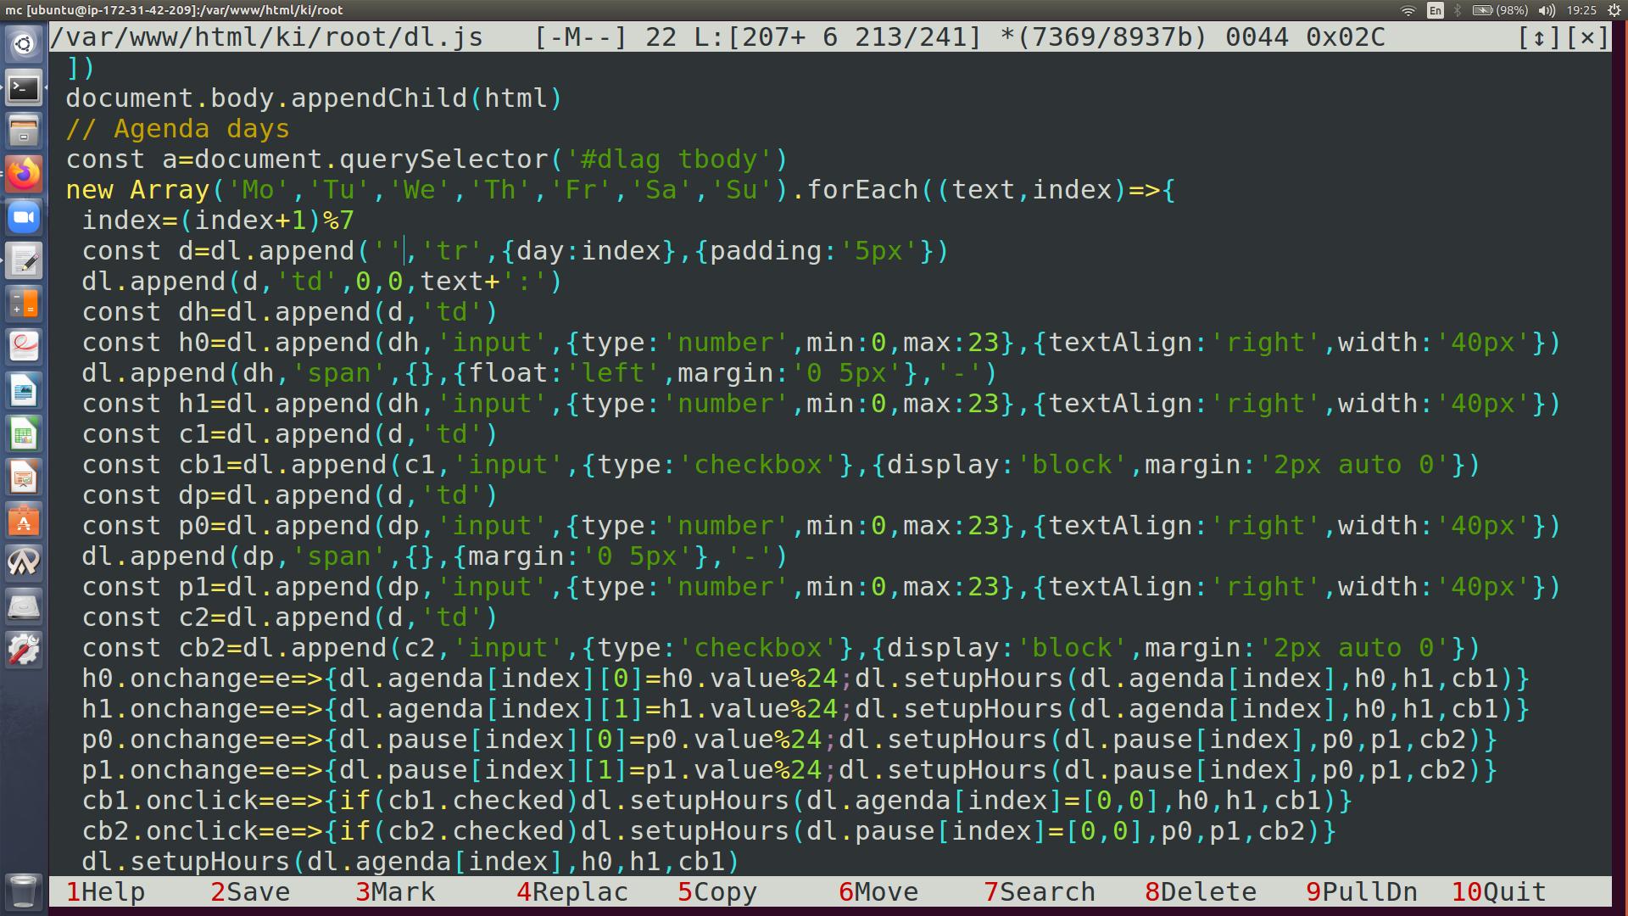
Task: Open the Text Editor dock icon
Action: pos(24,261)
